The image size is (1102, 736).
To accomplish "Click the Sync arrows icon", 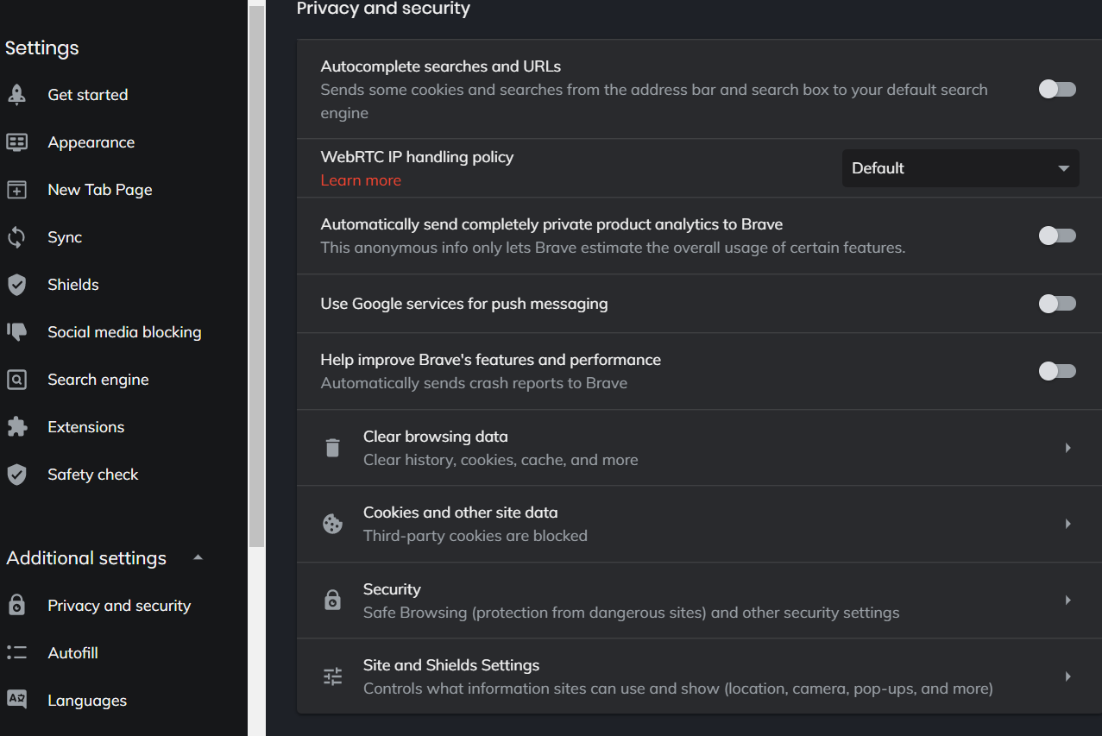I will [x=16, y=237].
